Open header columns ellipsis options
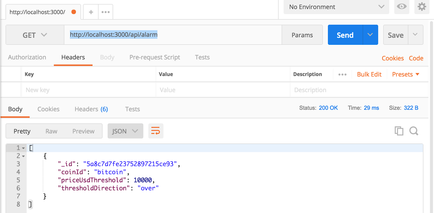The height and width of the screenshot is (213, 434). (x=342, y=74)
